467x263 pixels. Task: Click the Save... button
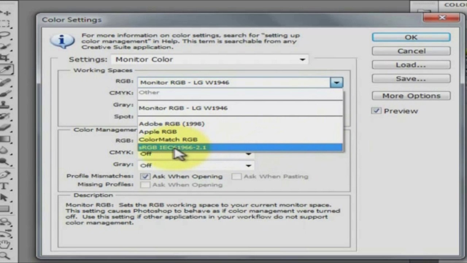point(411,79)
